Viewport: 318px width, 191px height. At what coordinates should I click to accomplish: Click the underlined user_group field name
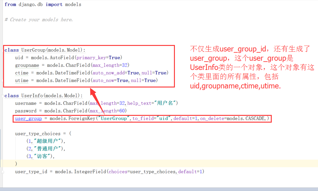click(x=28, y=118)
